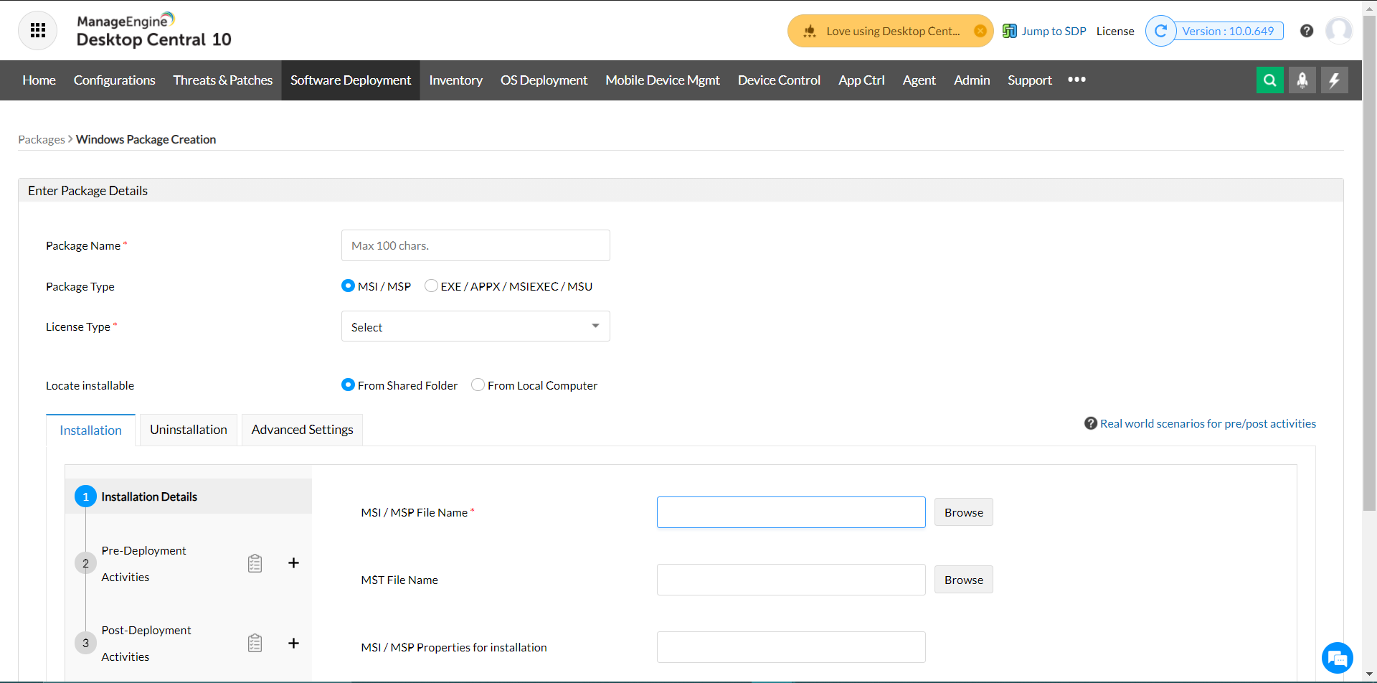Expand the more navigation items ellipsis
1377x683 pixels.
(1076, 80)
